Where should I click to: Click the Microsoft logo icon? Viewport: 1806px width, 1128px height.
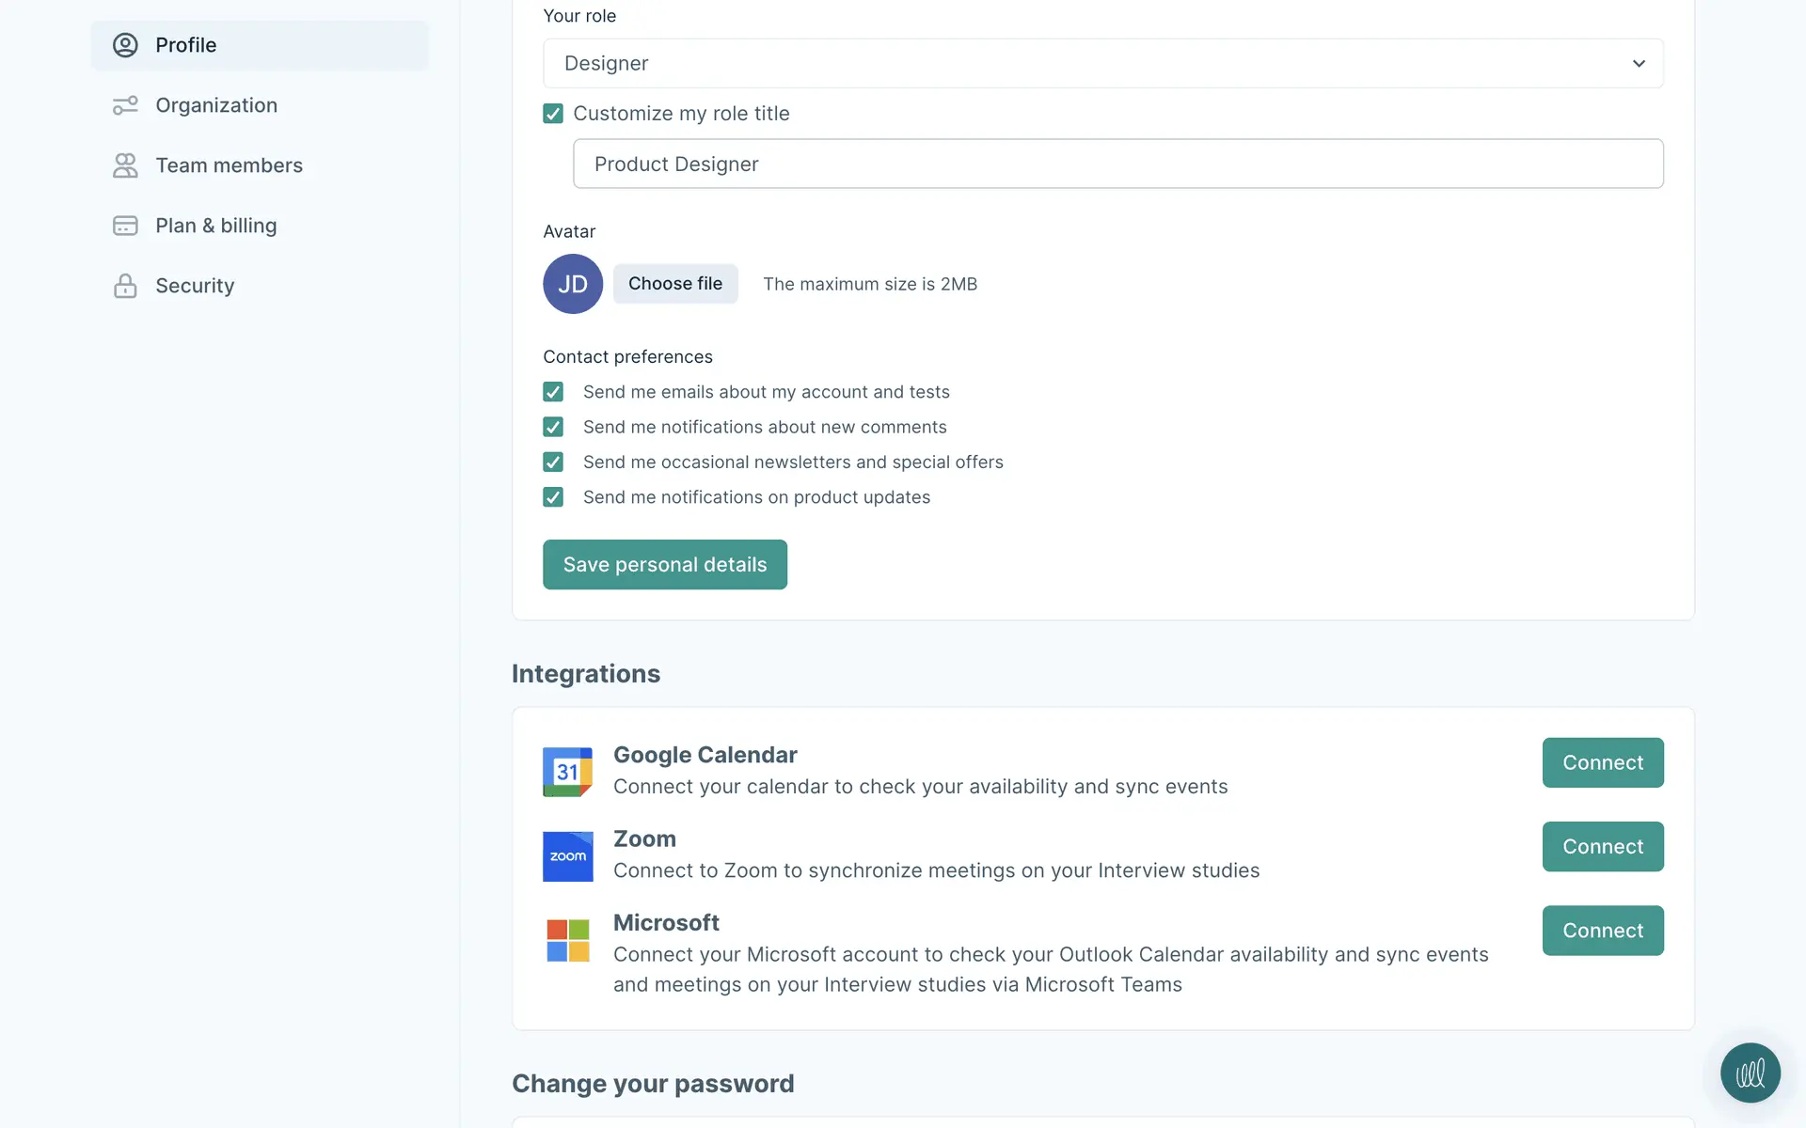[x=567, y=940]
